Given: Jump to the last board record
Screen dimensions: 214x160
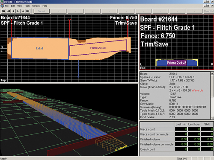Looking at the screenshot, I should (28, 11).
